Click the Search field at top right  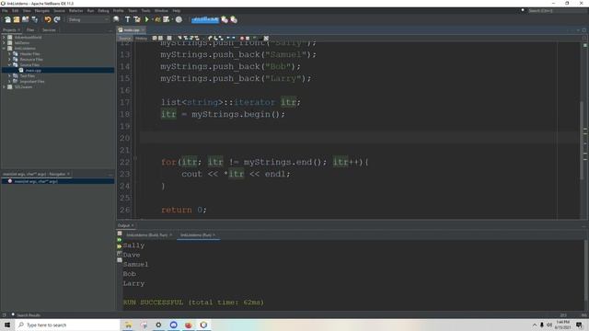pos(557,10)
